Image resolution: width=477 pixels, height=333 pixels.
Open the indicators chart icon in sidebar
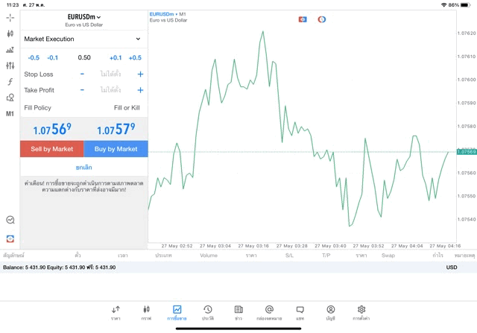click(x=10, y=50)
